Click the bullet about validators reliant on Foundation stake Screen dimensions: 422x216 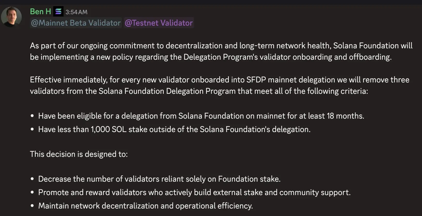159,179
